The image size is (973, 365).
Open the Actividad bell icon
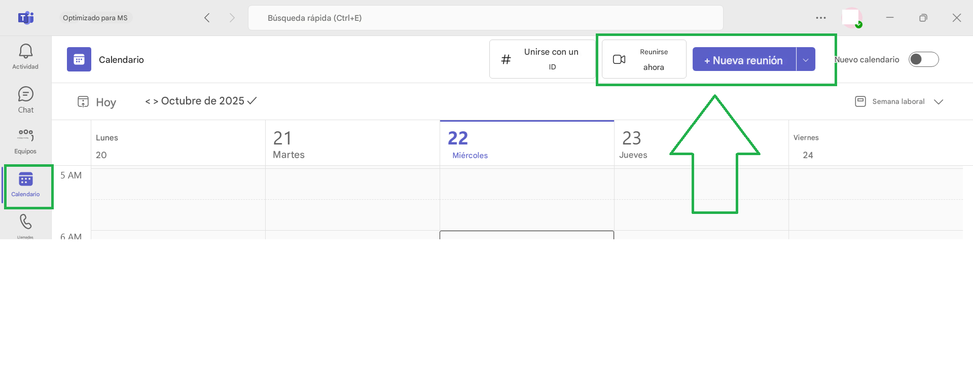(25, 51)
